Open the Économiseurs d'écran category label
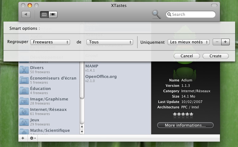The height and width of the screenshot is (147, 238). point(53,78)
